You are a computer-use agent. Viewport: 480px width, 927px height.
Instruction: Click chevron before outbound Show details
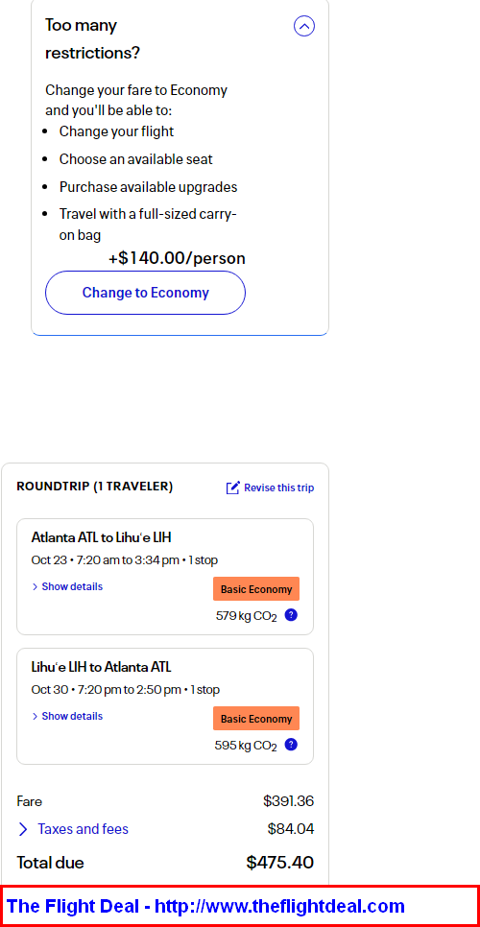click(35, 586)
